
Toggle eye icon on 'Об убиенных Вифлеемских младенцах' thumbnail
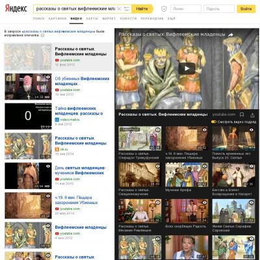[48, 77]
